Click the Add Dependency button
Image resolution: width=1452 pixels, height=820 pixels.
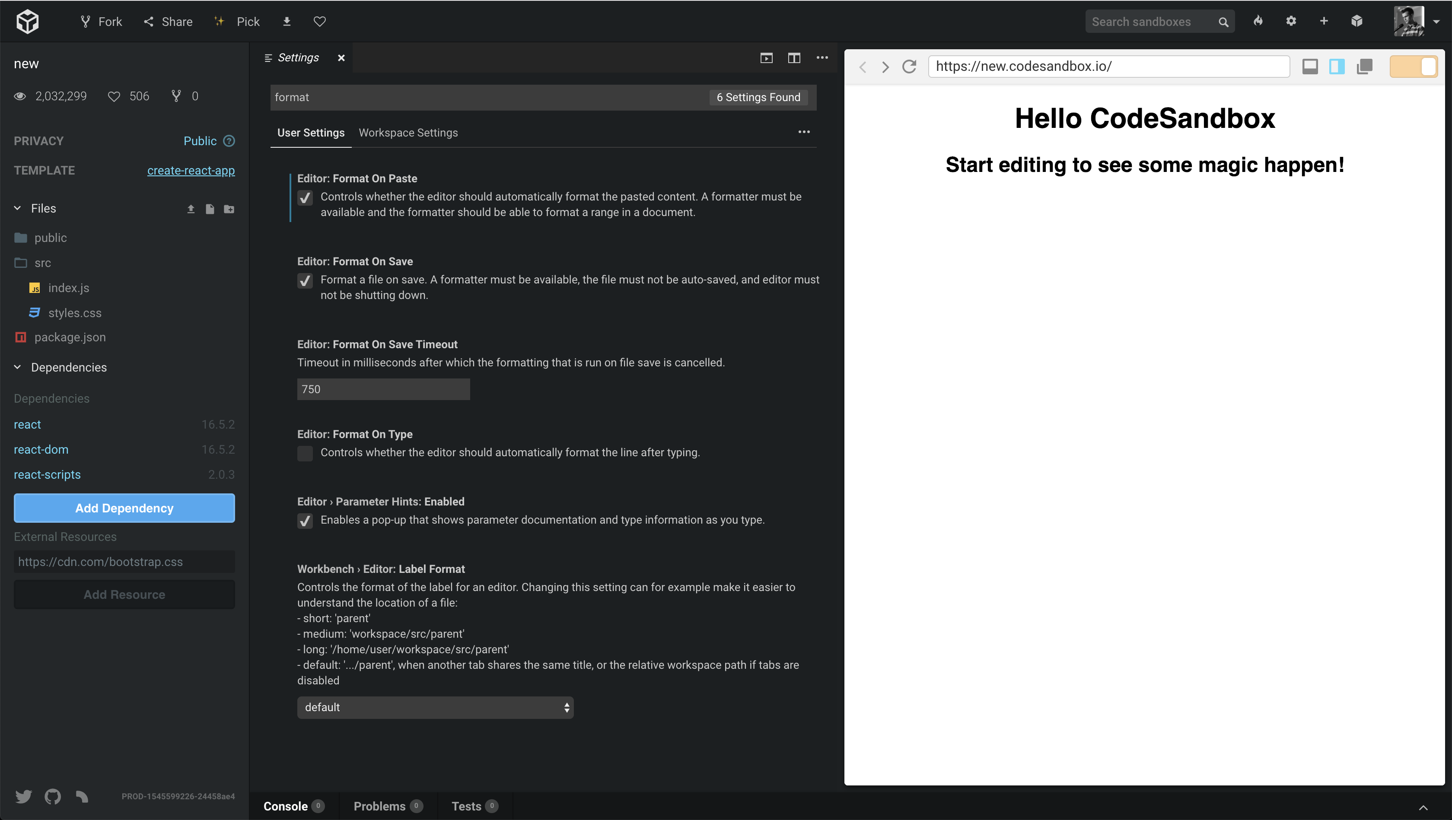pyautogui.click(x=124, y=508)
